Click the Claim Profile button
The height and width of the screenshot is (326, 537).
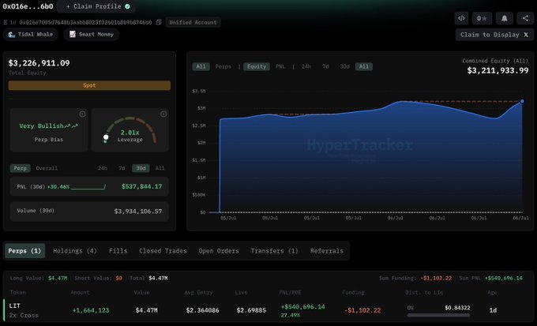[x=96, y=6]
